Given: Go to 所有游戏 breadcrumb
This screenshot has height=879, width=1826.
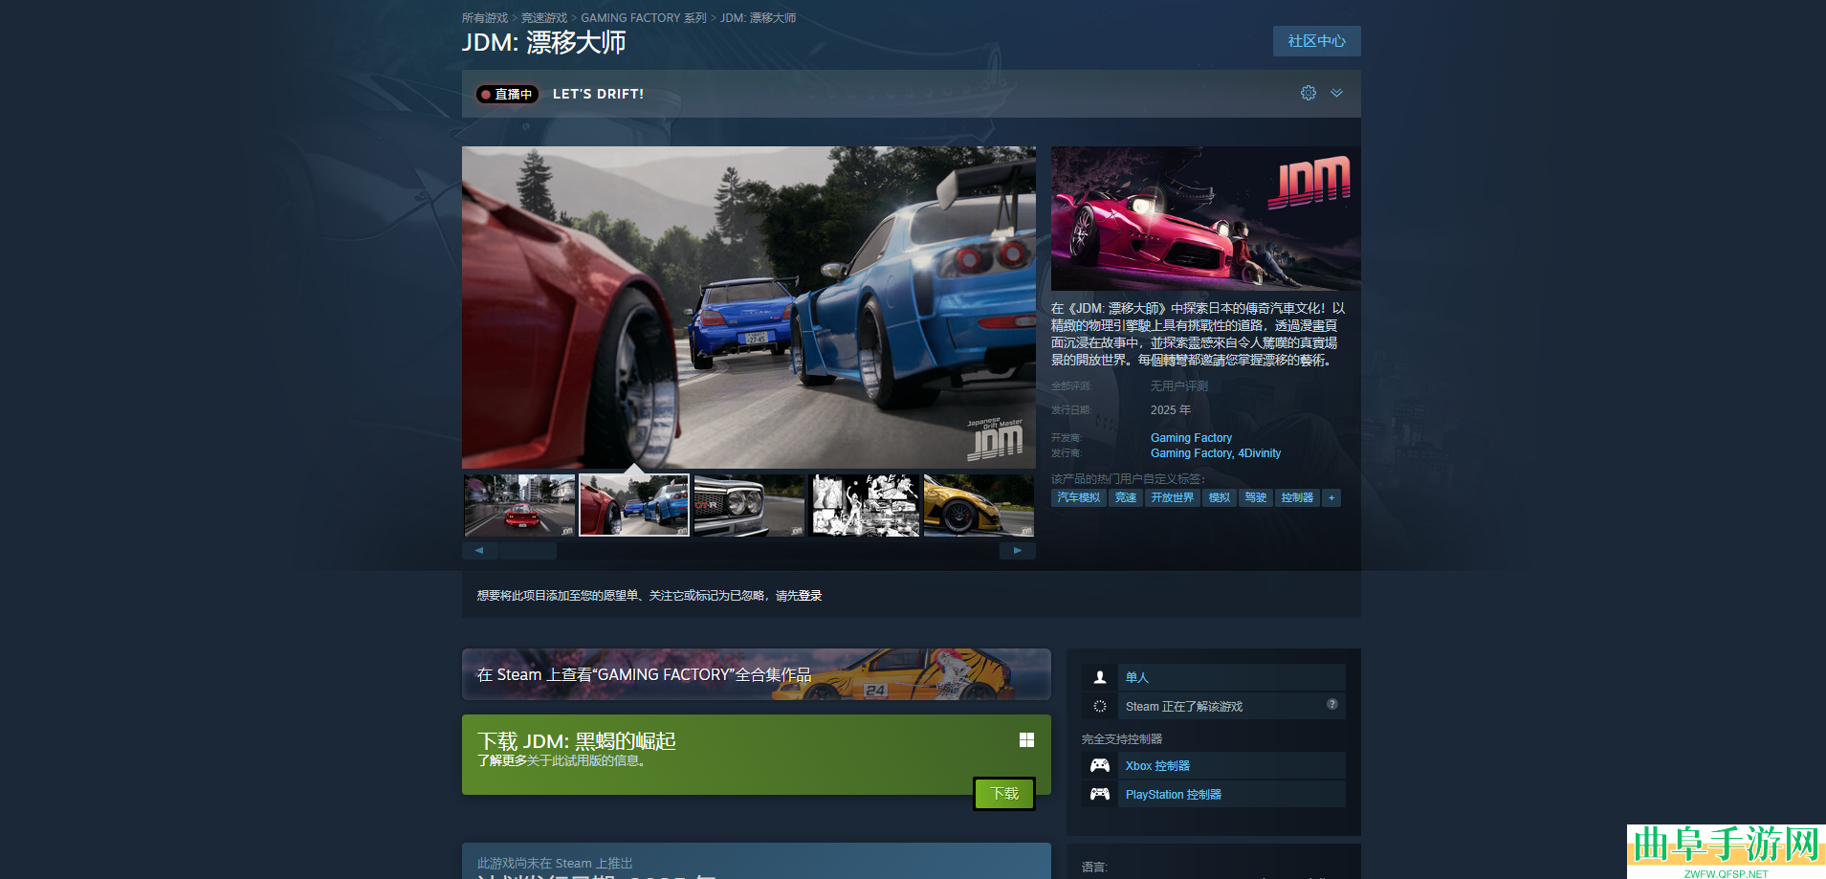Looking at the screenshot, I should point(485,18).
